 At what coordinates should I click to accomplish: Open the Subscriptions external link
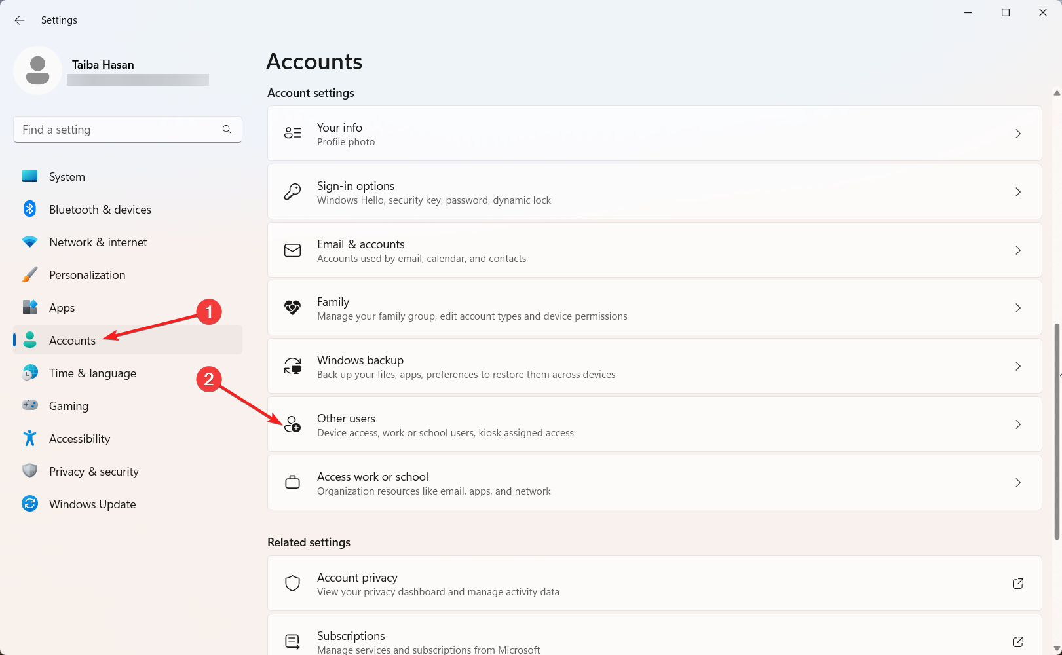click(1017, 641)
